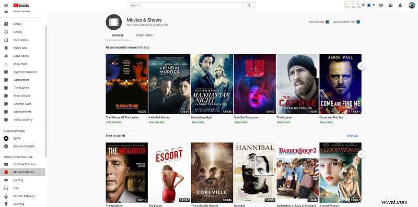The image size is (418, 207).
Task: Open A Kind of Murder poster
Action: coord(169,84)
